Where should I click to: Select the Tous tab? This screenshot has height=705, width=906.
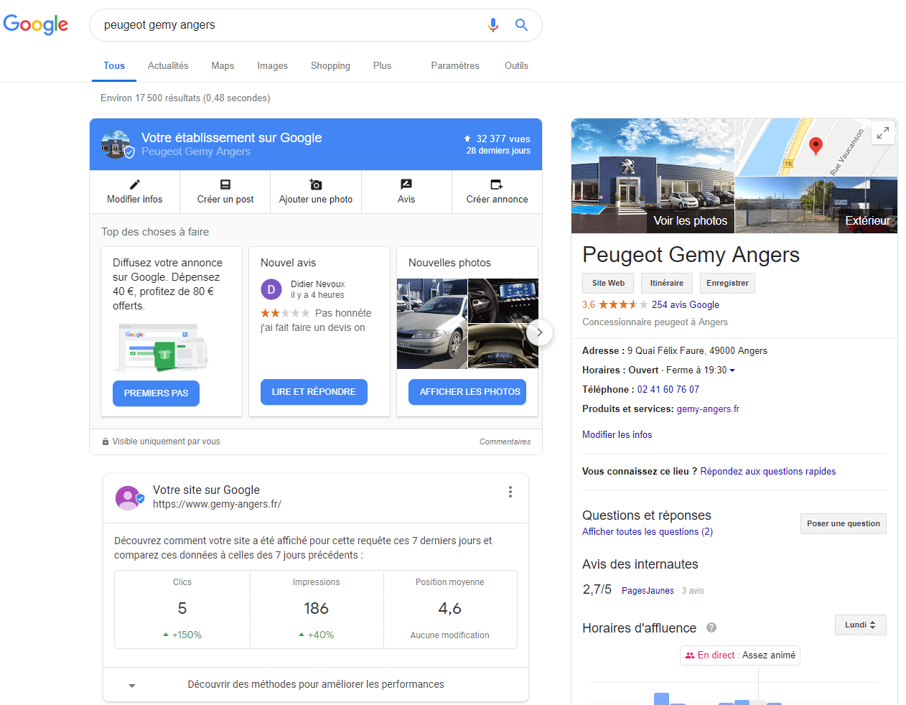coord(114,65)
